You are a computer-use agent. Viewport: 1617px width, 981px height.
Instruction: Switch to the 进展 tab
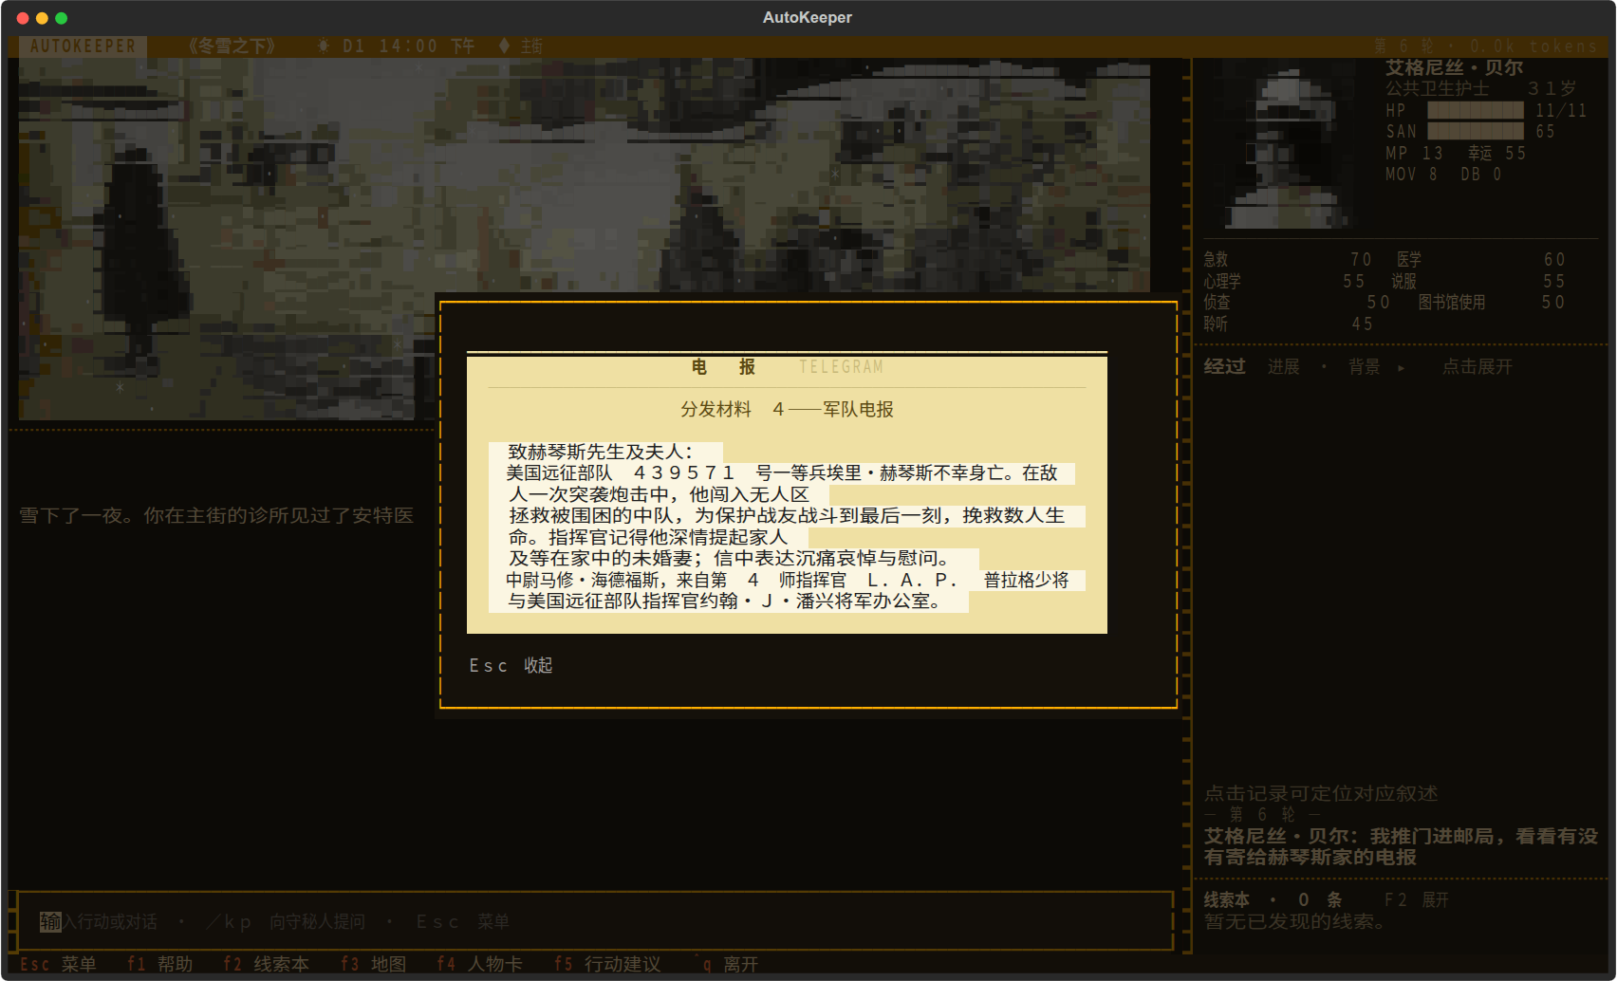(1283, 366)
